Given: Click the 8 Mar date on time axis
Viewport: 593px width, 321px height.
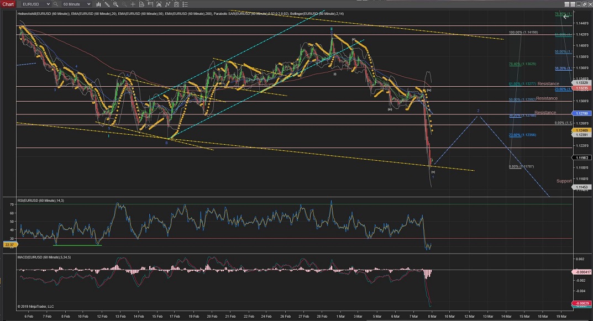Looking at the screenshot, I should [x=432, y=316].
